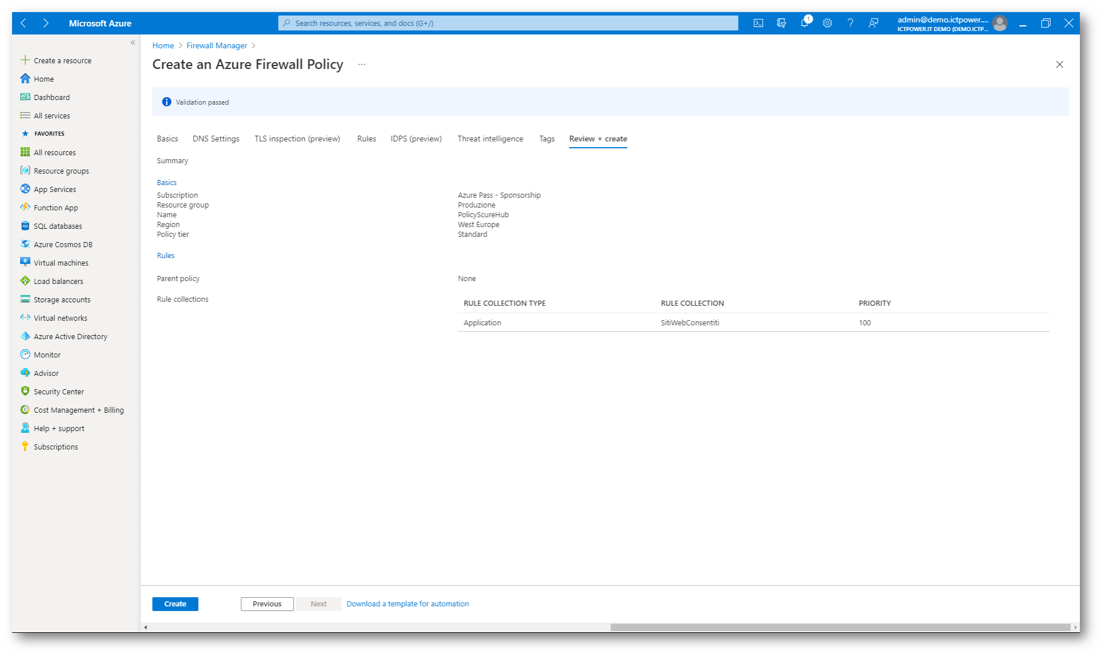Click Download a template for automation
The width and height of the screenshot is (1104, 657).
pos(407,604)
